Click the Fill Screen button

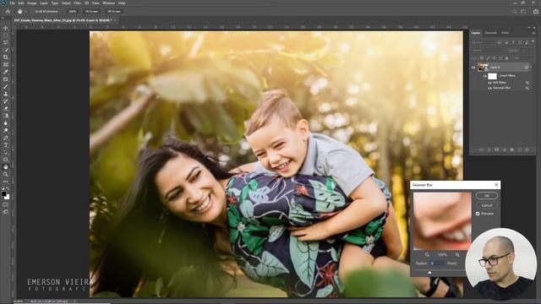(x=114, y=11)
